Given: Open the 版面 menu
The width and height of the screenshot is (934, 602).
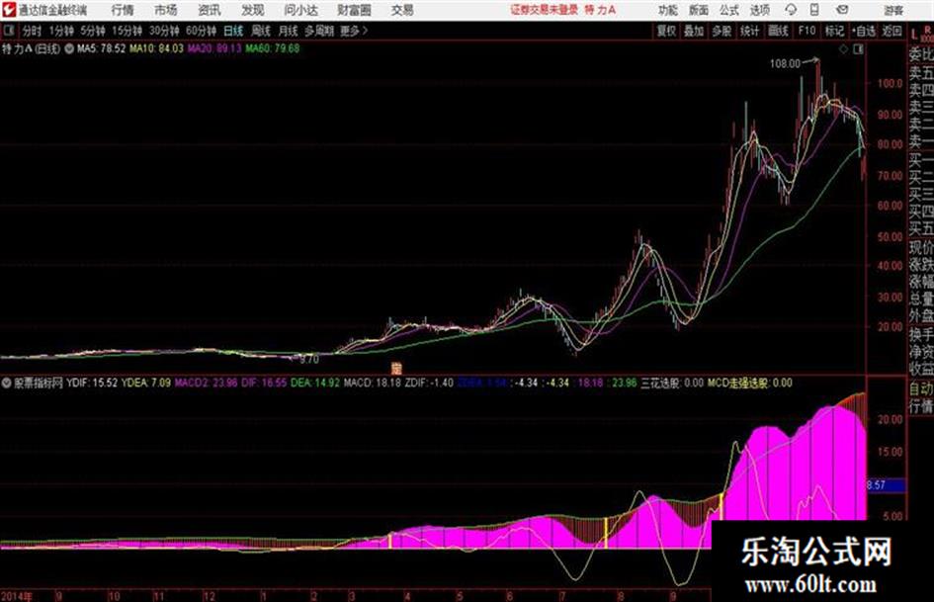Looking at the screenshot, I should tap(699, 10).
